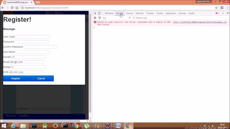Open the Audits tab

point(192,13)
